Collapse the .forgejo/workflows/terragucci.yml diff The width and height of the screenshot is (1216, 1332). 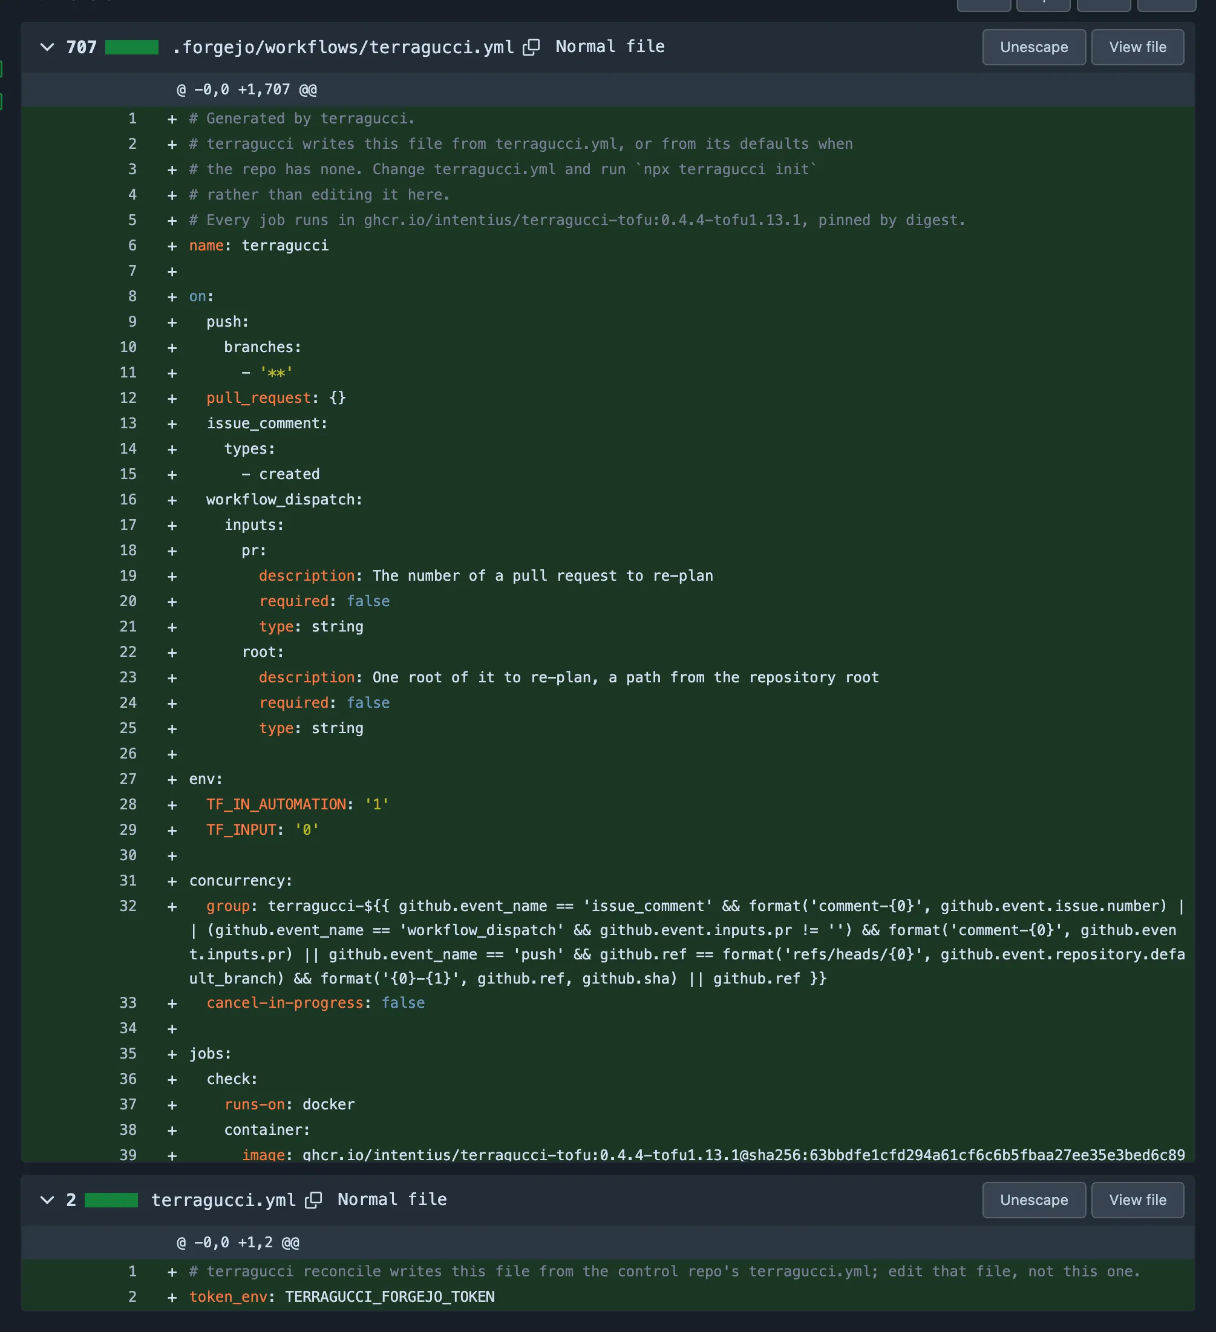point(47,47)
